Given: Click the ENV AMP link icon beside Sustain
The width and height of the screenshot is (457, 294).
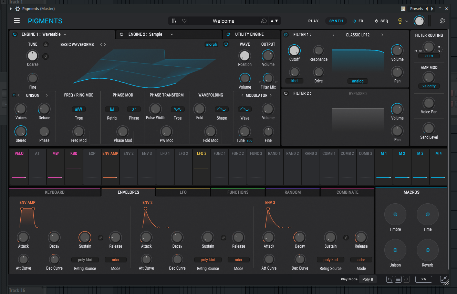Looking at the screenshot, I should 101,237.
